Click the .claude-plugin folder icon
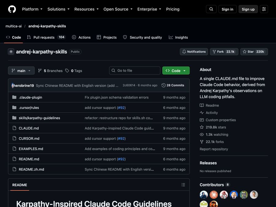The width and height of the screenshot is (276, 207). [14, 97]
